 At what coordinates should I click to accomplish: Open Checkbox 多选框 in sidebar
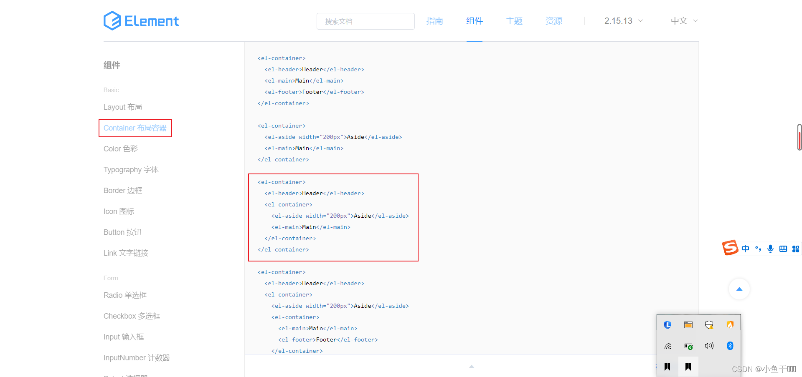pos(132,316)
